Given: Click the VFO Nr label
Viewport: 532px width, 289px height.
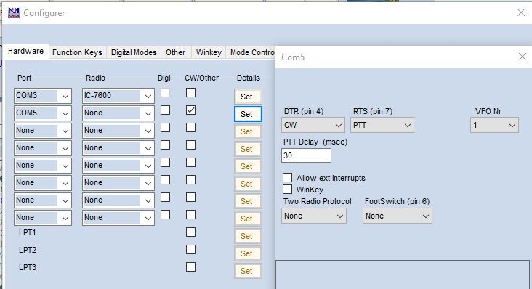Looking at the screenshot, I should [x=488, y=111].
